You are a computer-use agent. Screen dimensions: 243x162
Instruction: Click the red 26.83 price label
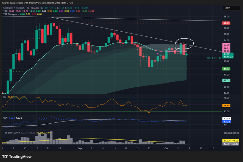(x=227, y=23)
